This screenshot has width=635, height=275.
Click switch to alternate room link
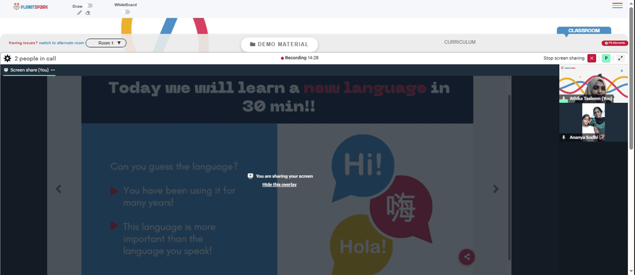point(62,43)
